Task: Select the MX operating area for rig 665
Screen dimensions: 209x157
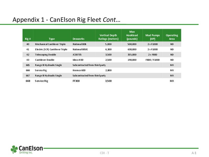Action: tap(172, 65)
